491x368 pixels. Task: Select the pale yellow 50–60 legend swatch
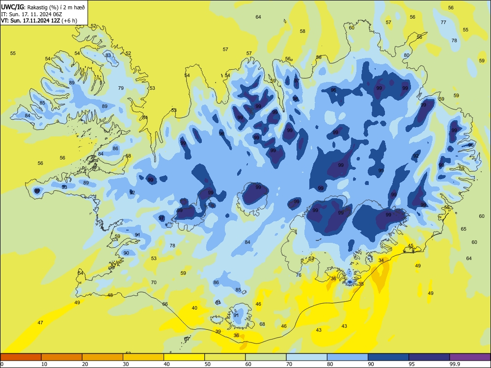click(x=225, y=357)
